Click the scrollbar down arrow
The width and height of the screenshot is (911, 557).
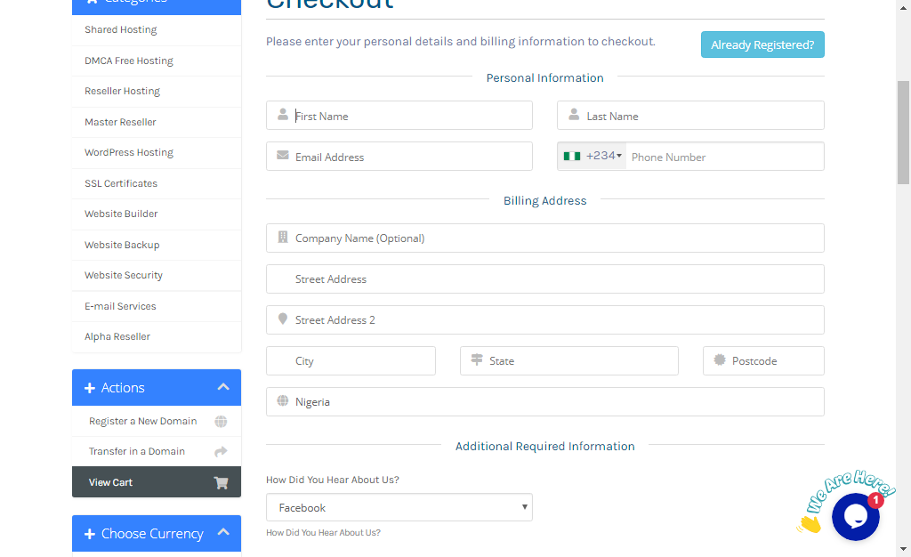(x=904, y=549)
